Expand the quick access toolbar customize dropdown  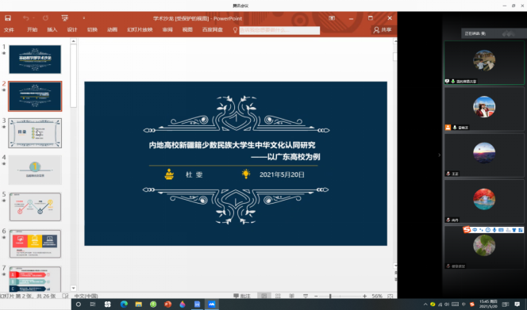83,18
